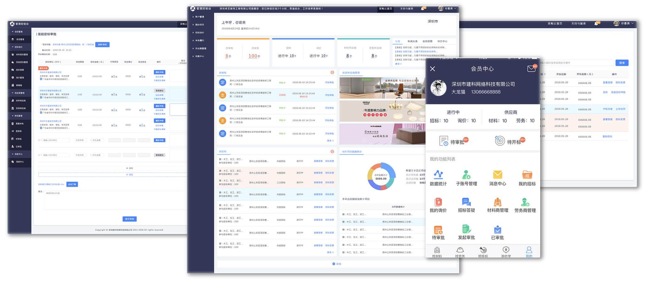Open 我的询价 inquiry icon

(438, 202)
